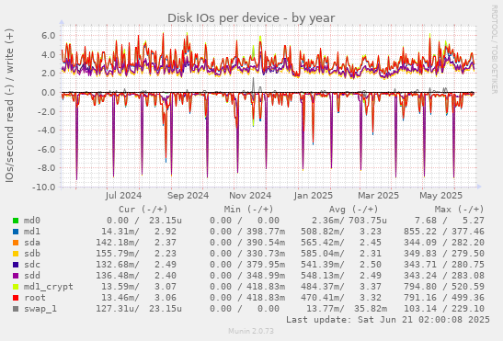Screen dimensions: 503x341
Task: Click the Cur (-/+) column header
Action: click(x=143, y=210)
